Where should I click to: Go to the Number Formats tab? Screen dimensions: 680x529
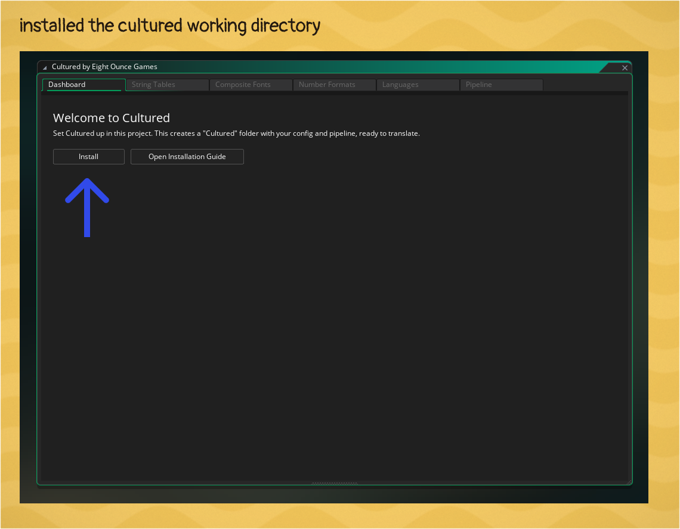click(335, 85)
